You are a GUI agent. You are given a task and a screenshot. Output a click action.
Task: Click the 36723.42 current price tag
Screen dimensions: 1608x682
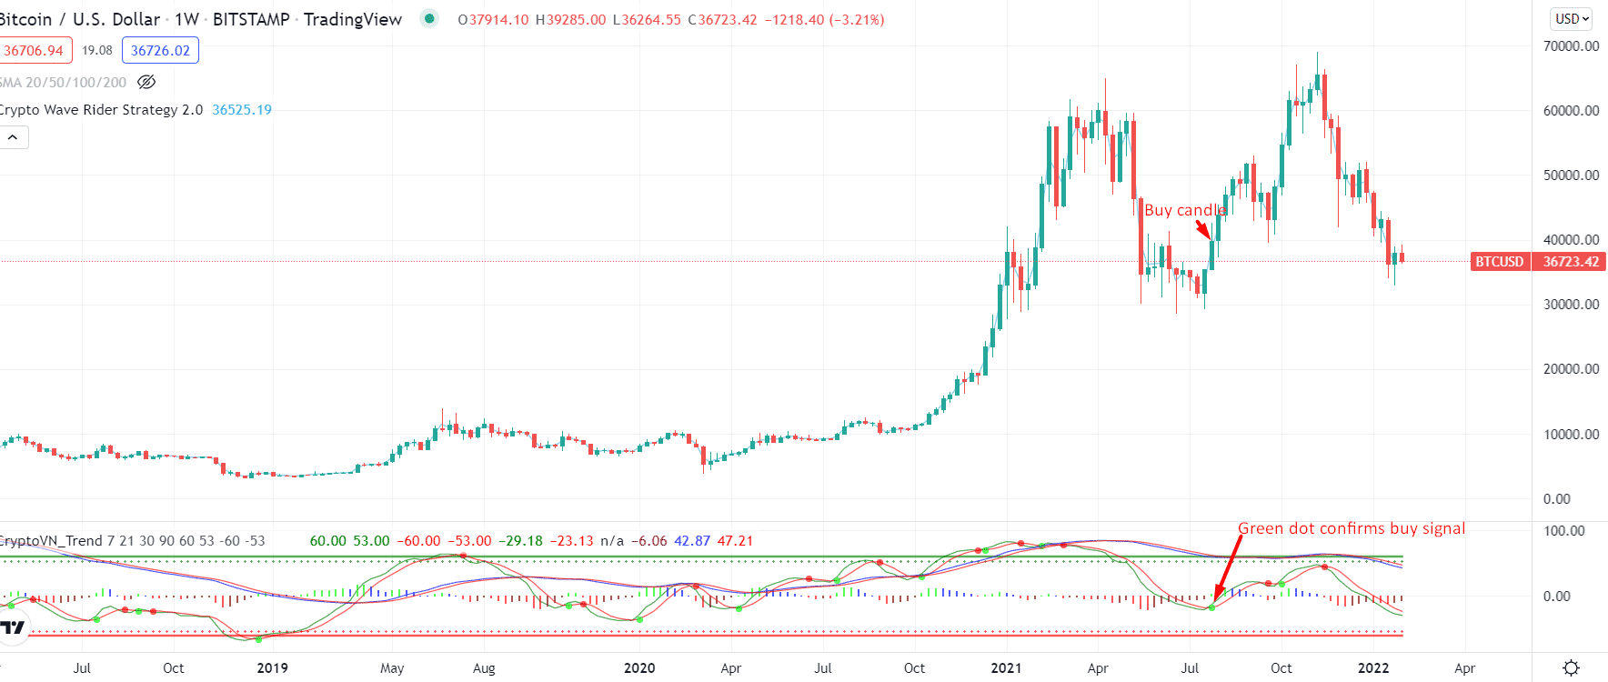click(1570, 261)
